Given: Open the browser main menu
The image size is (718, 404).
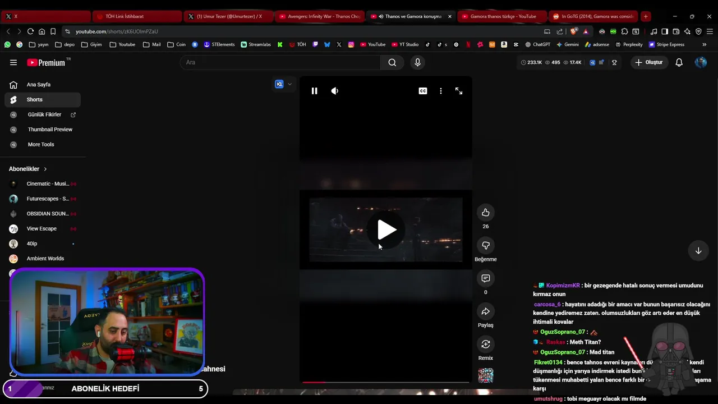Looking at the screenshot, I should pyautogui.click(x=710, y=31).
